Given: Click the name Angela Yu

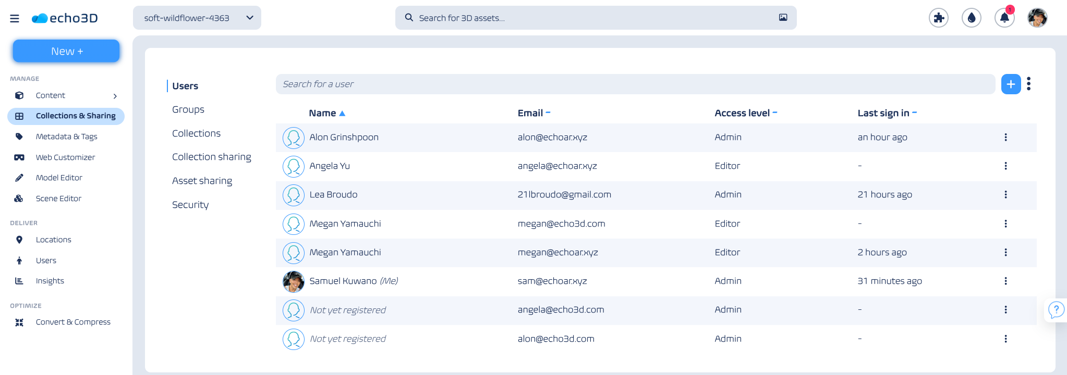Looking at the screenshot, I should coord(330,166).
